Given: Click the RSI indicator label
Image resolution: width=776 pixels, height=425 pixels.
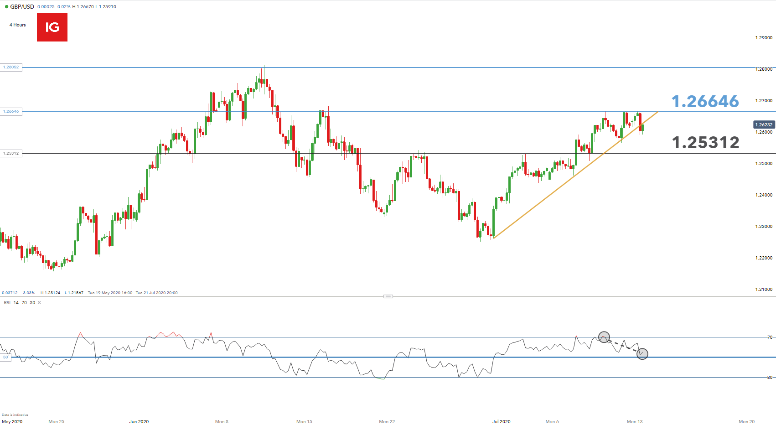Looking at the screenshot, I should (7, 303).
